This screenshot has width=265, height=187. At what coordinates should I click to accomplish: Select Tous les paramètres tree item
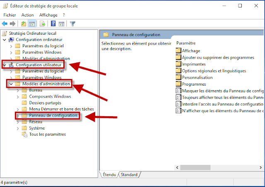tap(47, 134)
